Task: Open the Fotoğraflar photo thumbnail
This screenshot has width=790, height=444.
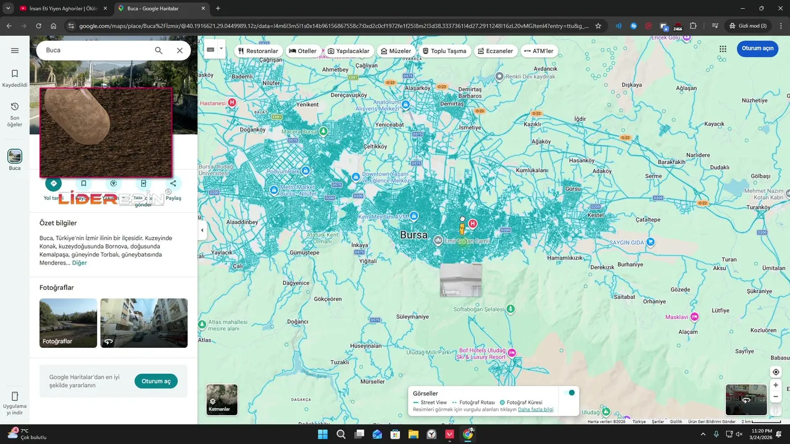Action: point(68,323)
